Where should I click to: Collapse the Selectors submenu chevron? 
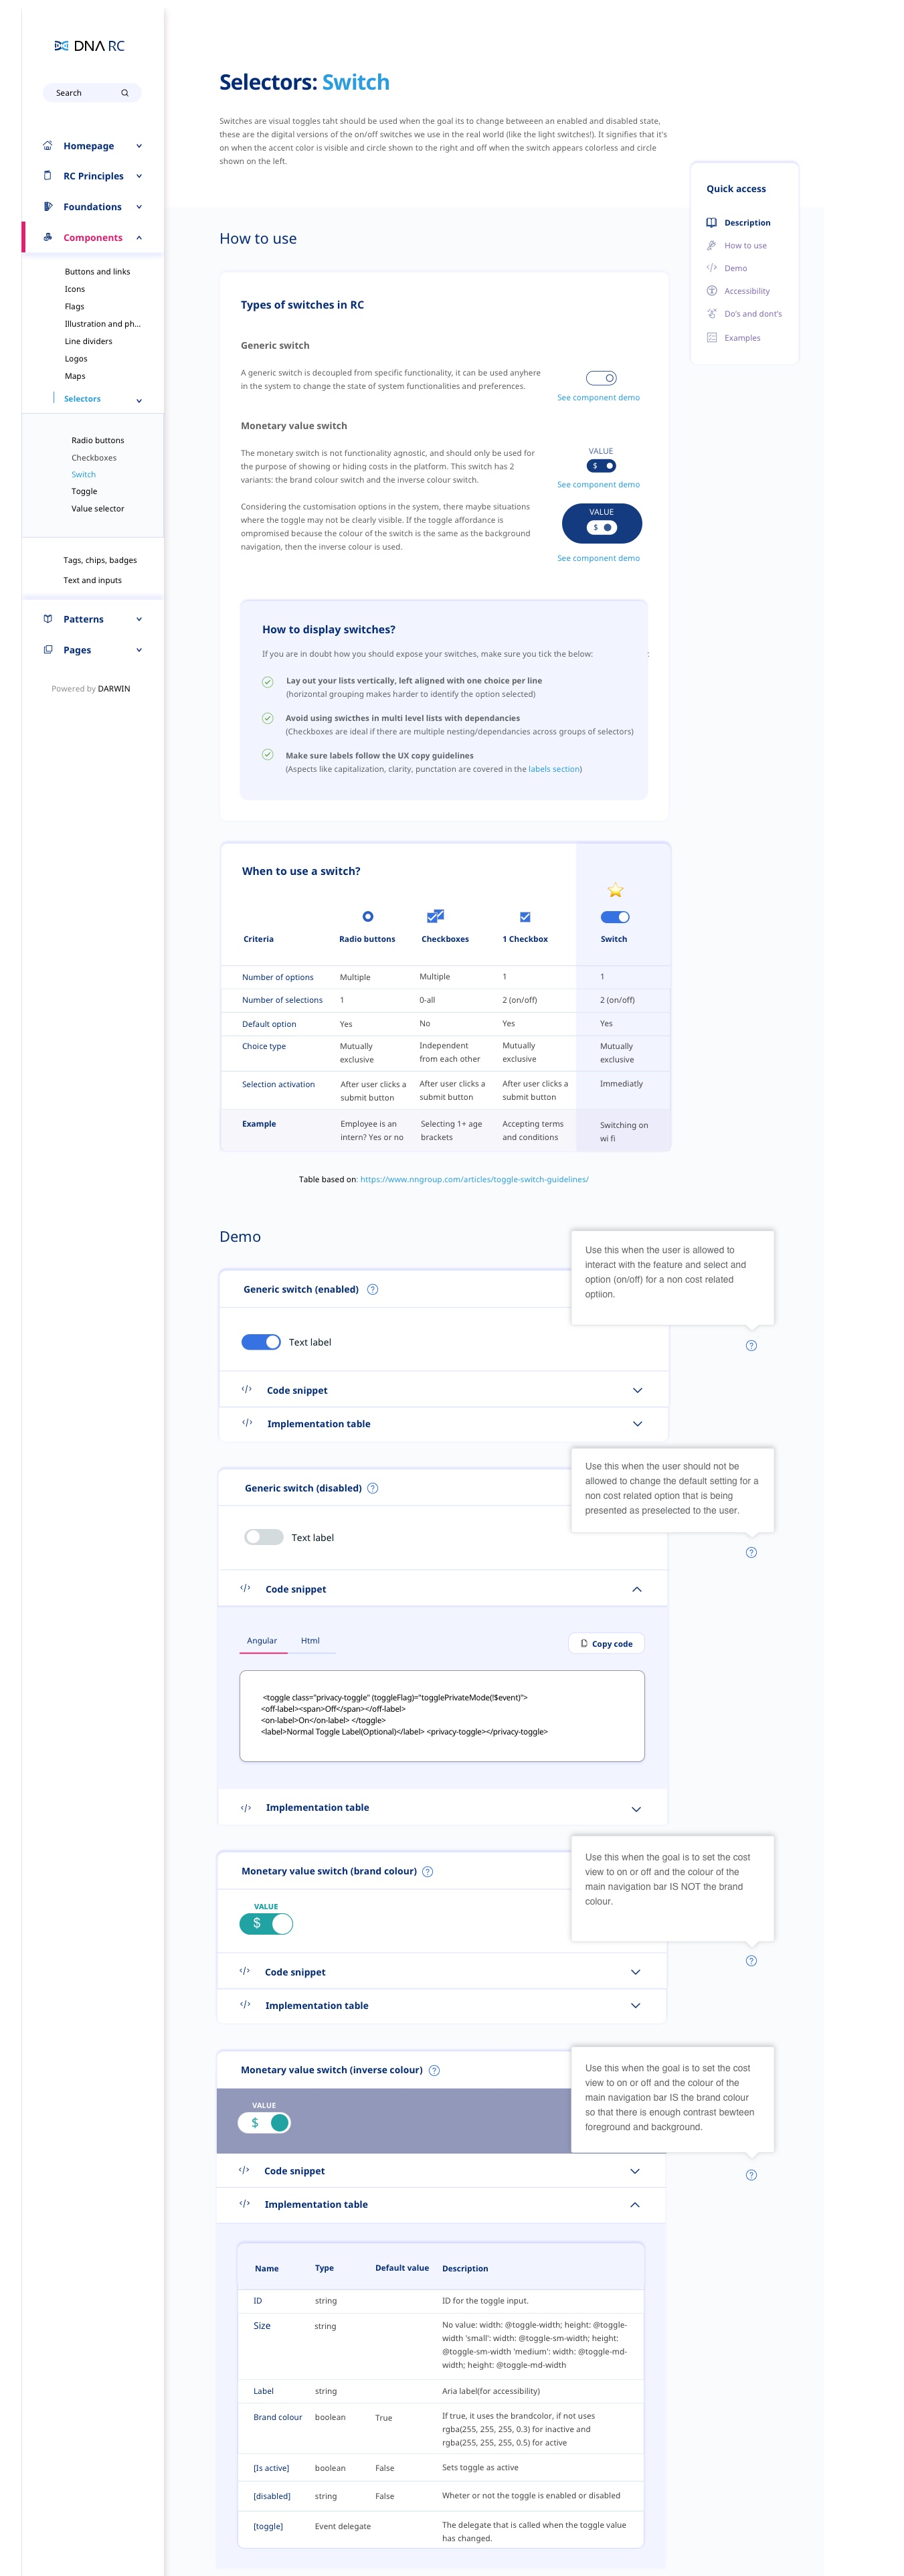tap(139, 400)
